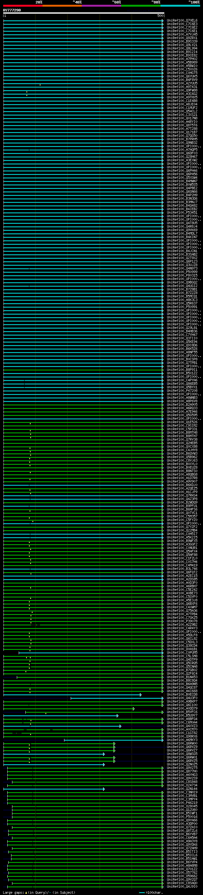Select hit label UniRef100_Q7RKG4
203x895 pixels.
click(182, 496)
